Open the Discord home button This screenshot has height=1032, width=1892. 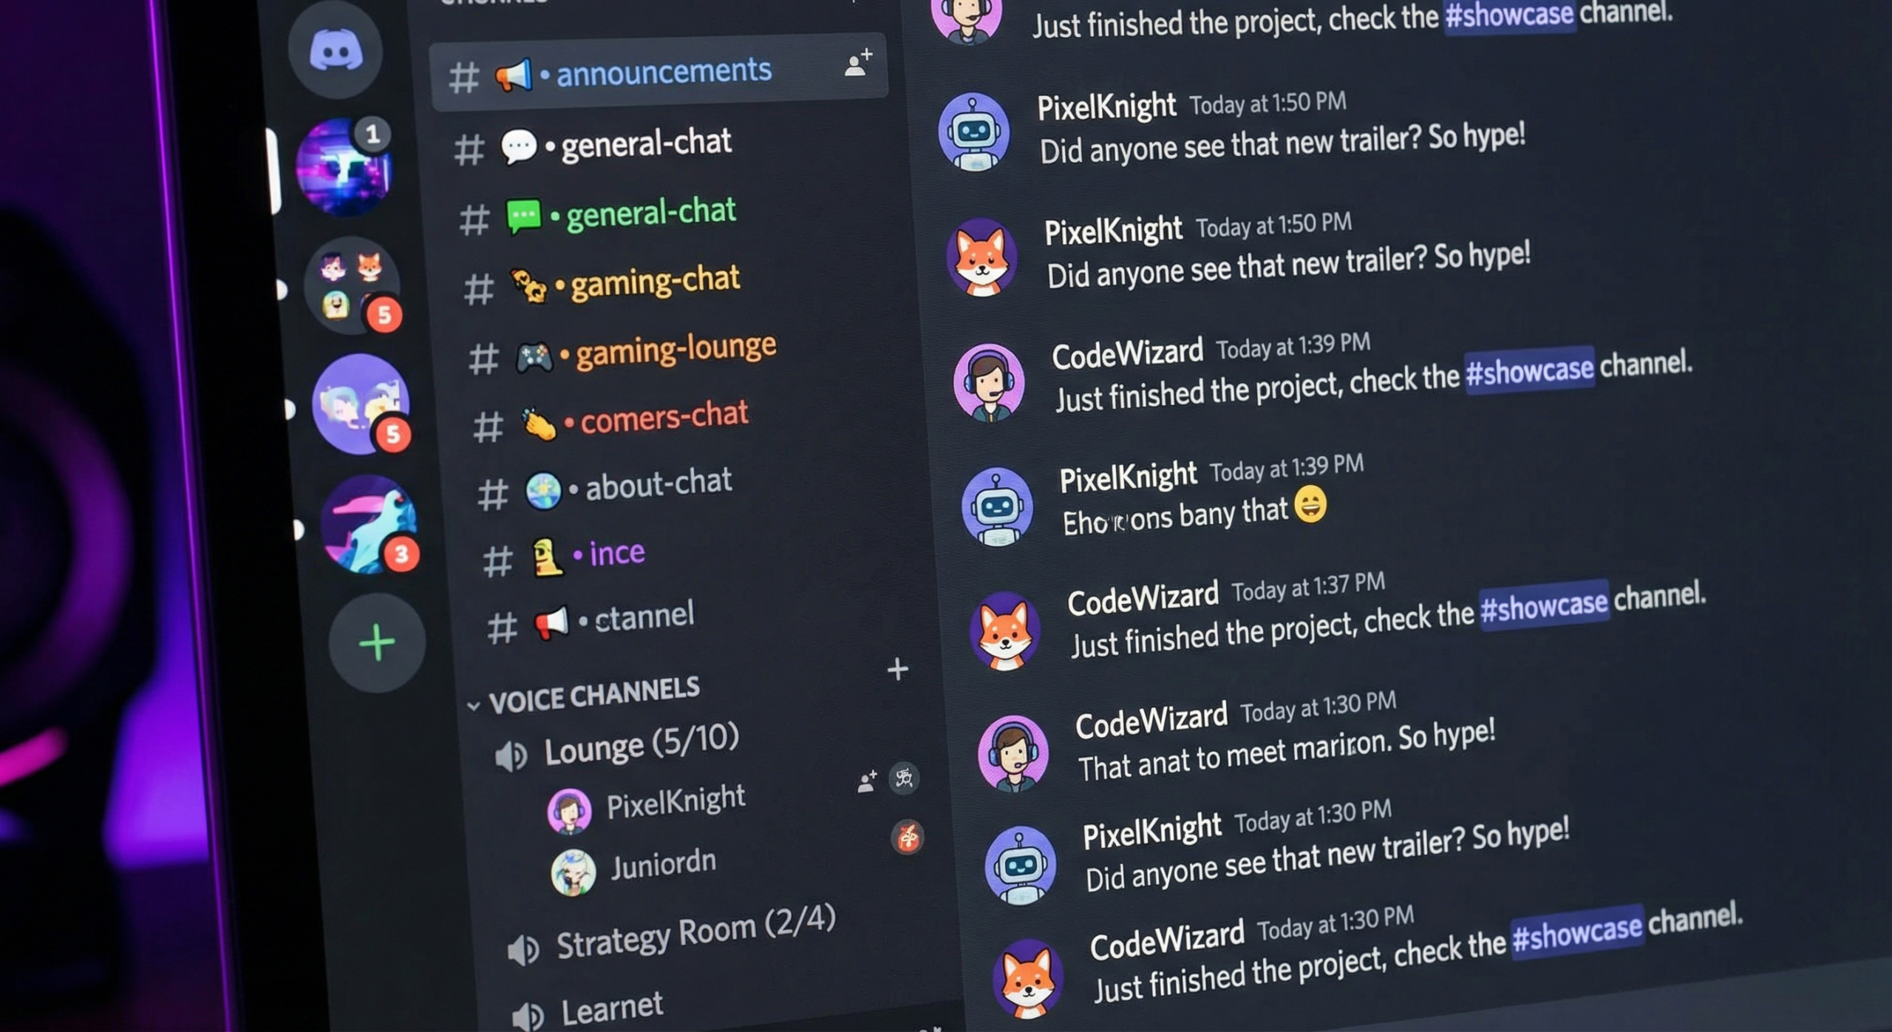pos(336,51)
